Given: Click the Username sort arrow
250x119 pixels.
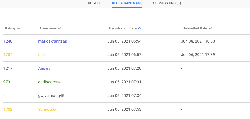Looking at the screenshot, I should (x=59, y=28).
